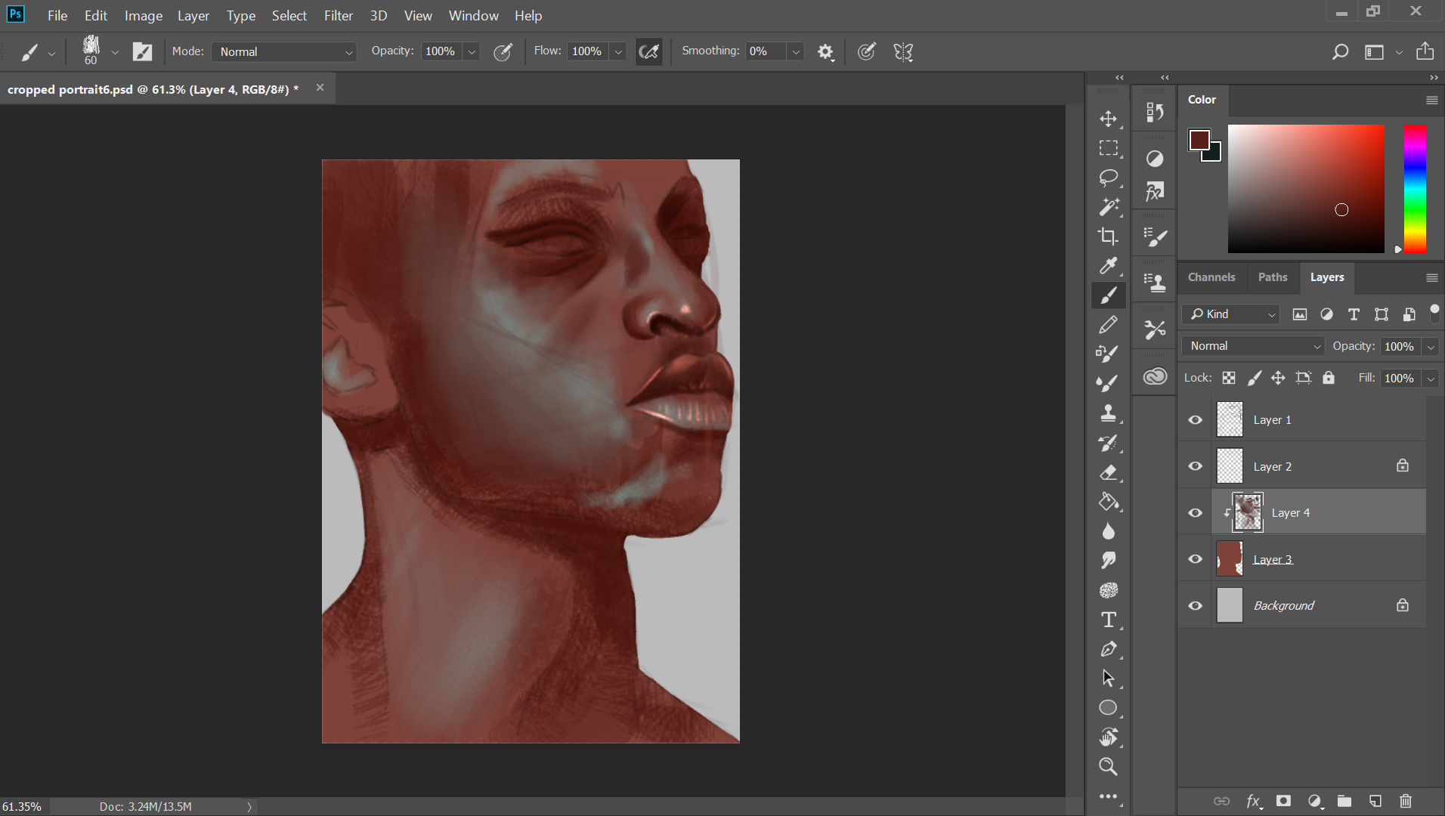The image size is (1445, 816).
Task: Click the vertical hue slider strip
Action: 1415,189
